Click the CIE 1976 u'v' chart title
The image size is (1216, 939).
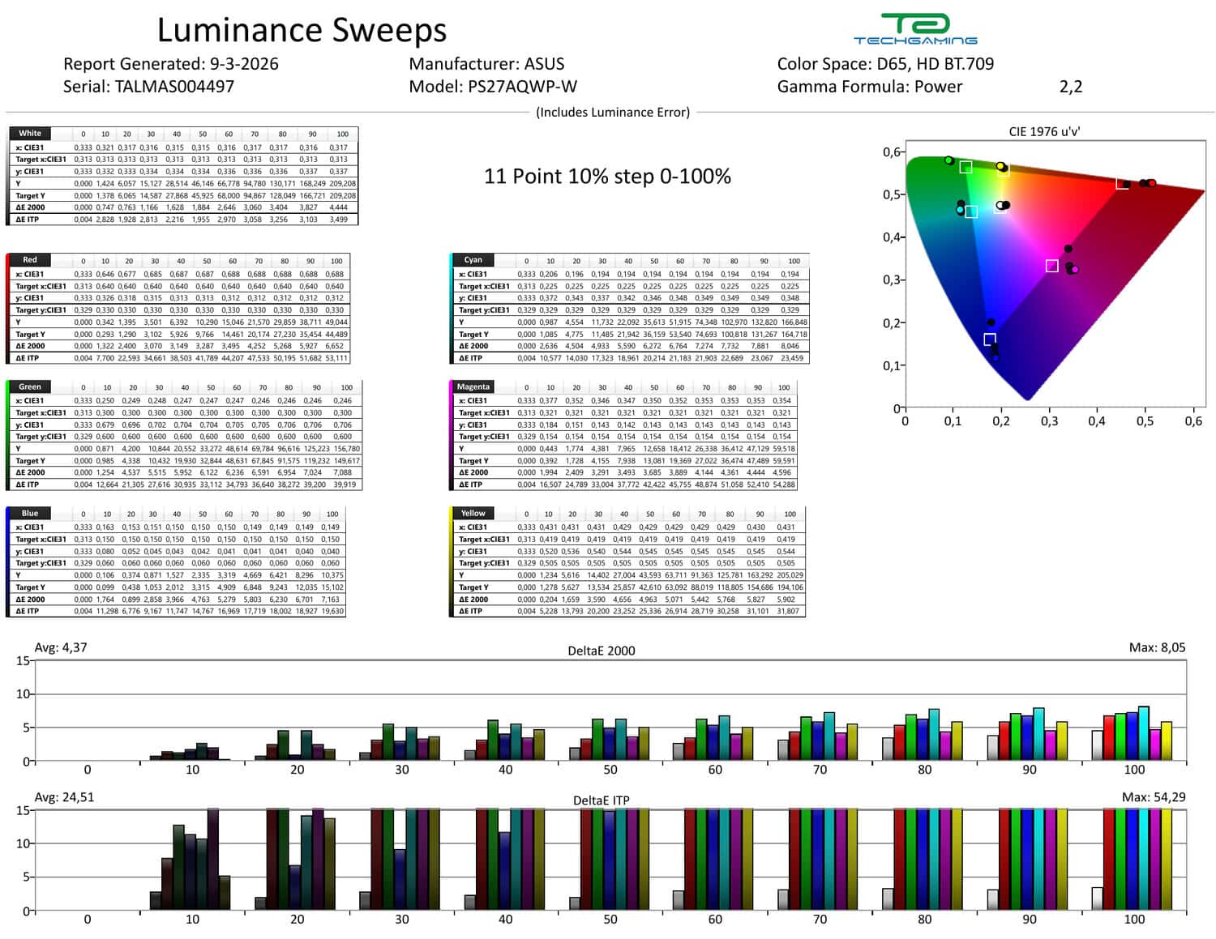tap(1044, 131)
